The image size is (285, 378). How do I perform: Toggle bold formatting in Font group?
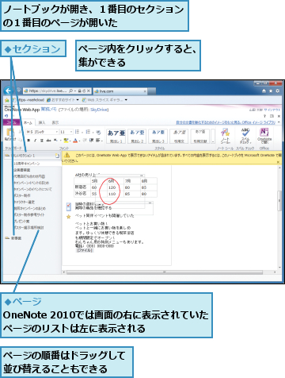[x=29, y=141]
